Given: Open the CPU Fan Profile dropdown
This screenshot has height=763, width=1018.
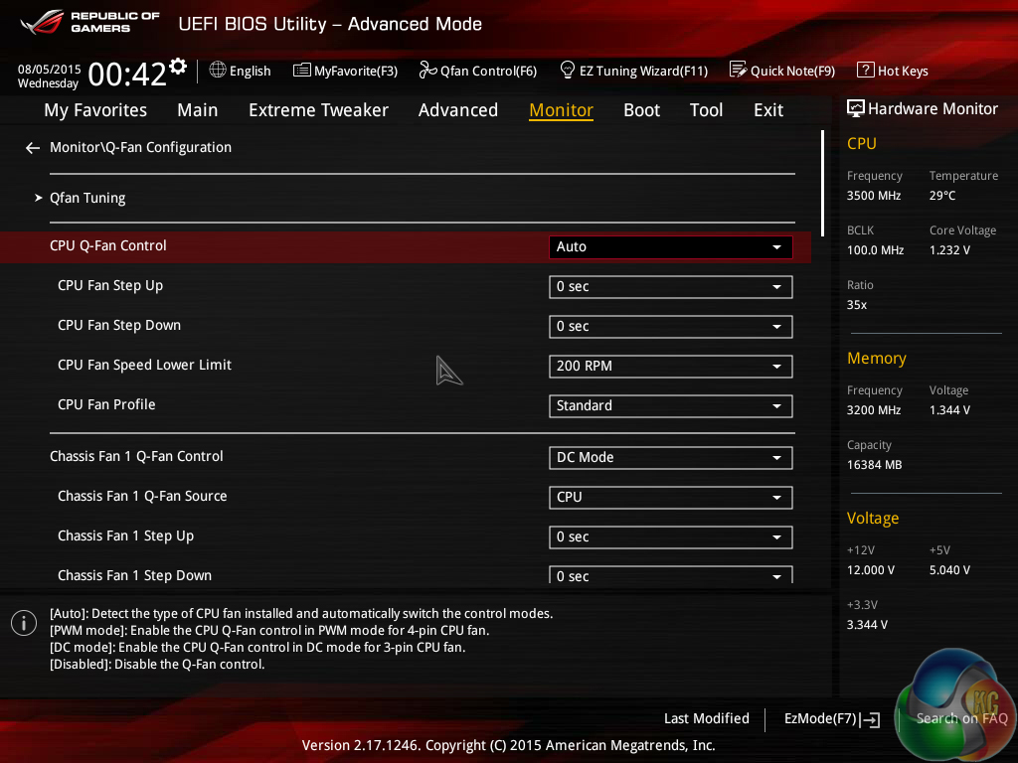Looking at the screenshot, I should coord(671,406).
